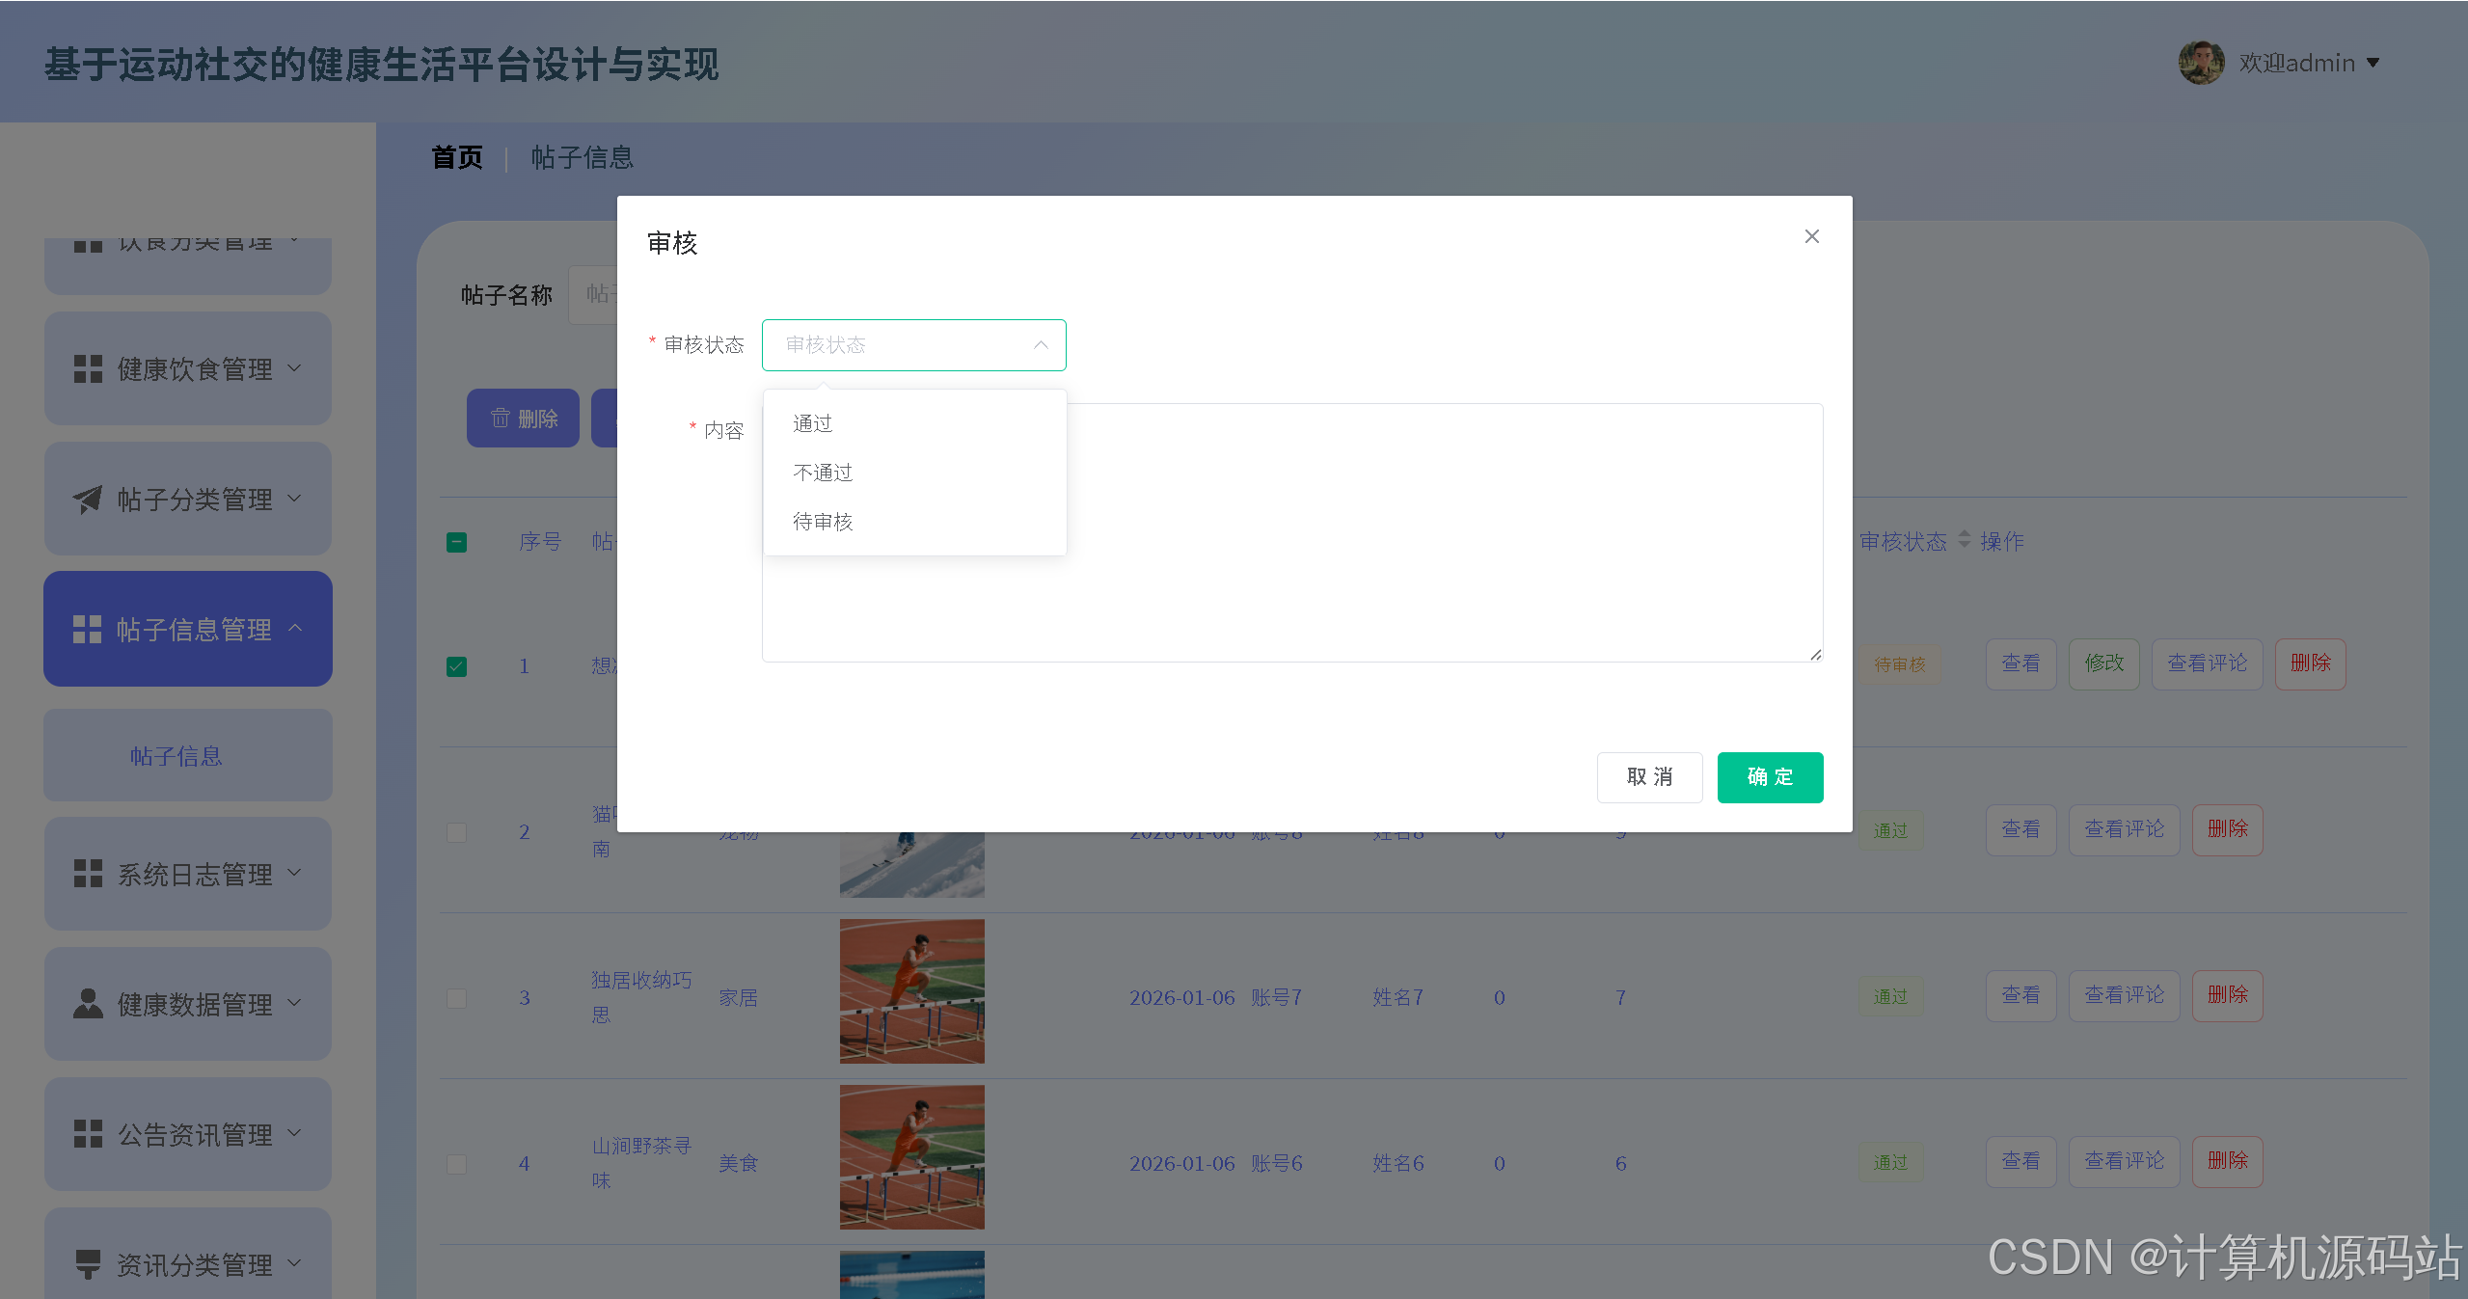Screen dimensions: 2468x1299
Task: Open hurdles thumbnail in row 4
Action: click(x=911, y=1157)
